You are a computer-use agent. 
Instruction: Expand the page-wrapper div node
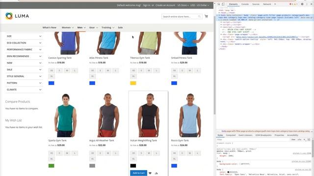tap(221, 35)
